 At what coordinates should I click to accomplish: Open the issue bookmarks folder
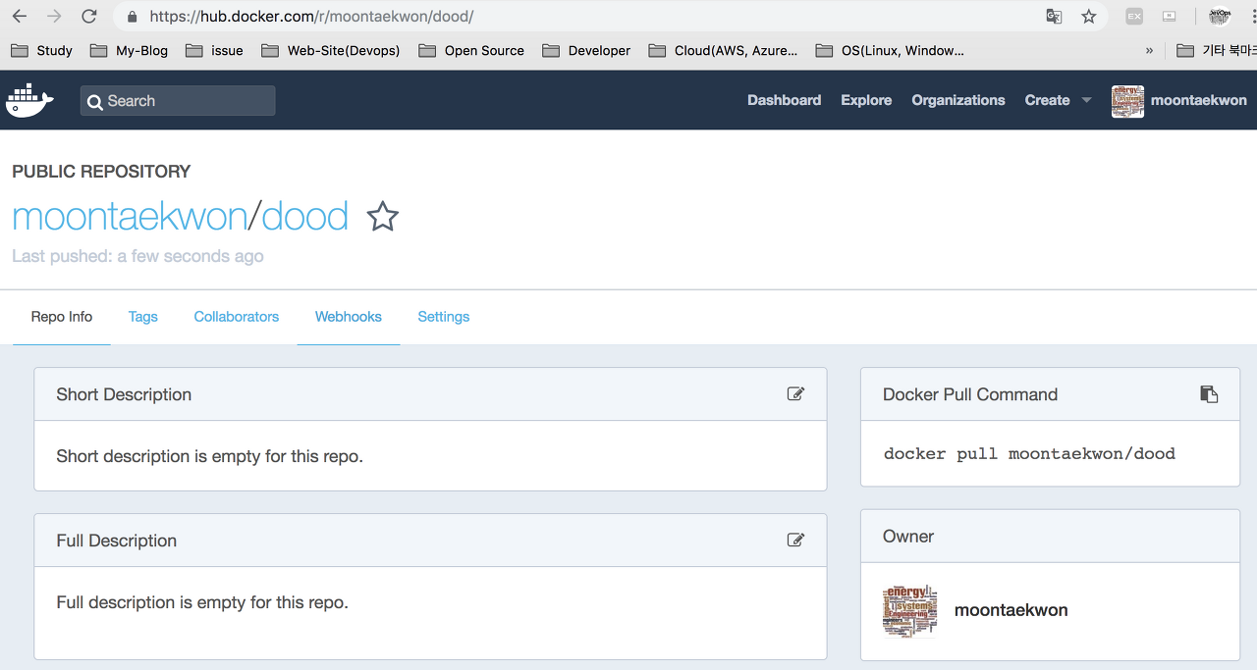click(214, 51)
